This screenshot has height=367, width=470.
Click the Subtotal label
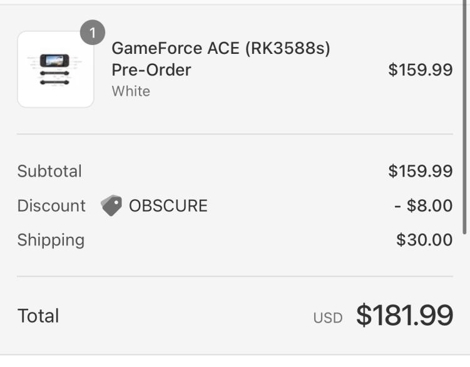coord(49,171)
